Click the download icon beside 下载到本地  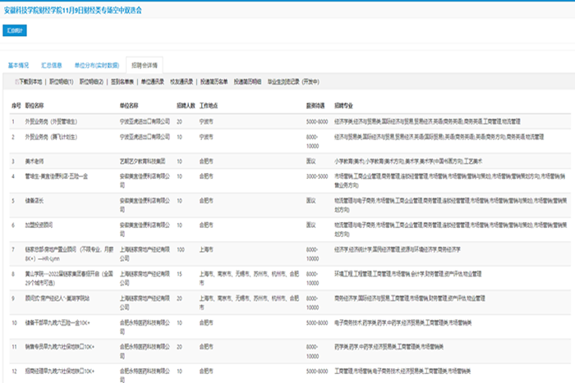(16, 82)
